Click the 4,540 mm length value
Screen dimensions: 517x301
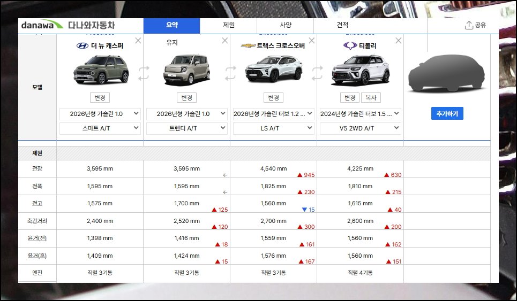[273, 168]
